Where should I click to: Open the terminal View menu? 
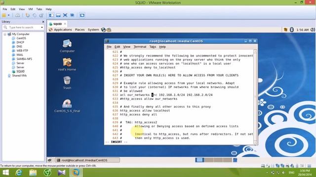(x=126, y=47)
